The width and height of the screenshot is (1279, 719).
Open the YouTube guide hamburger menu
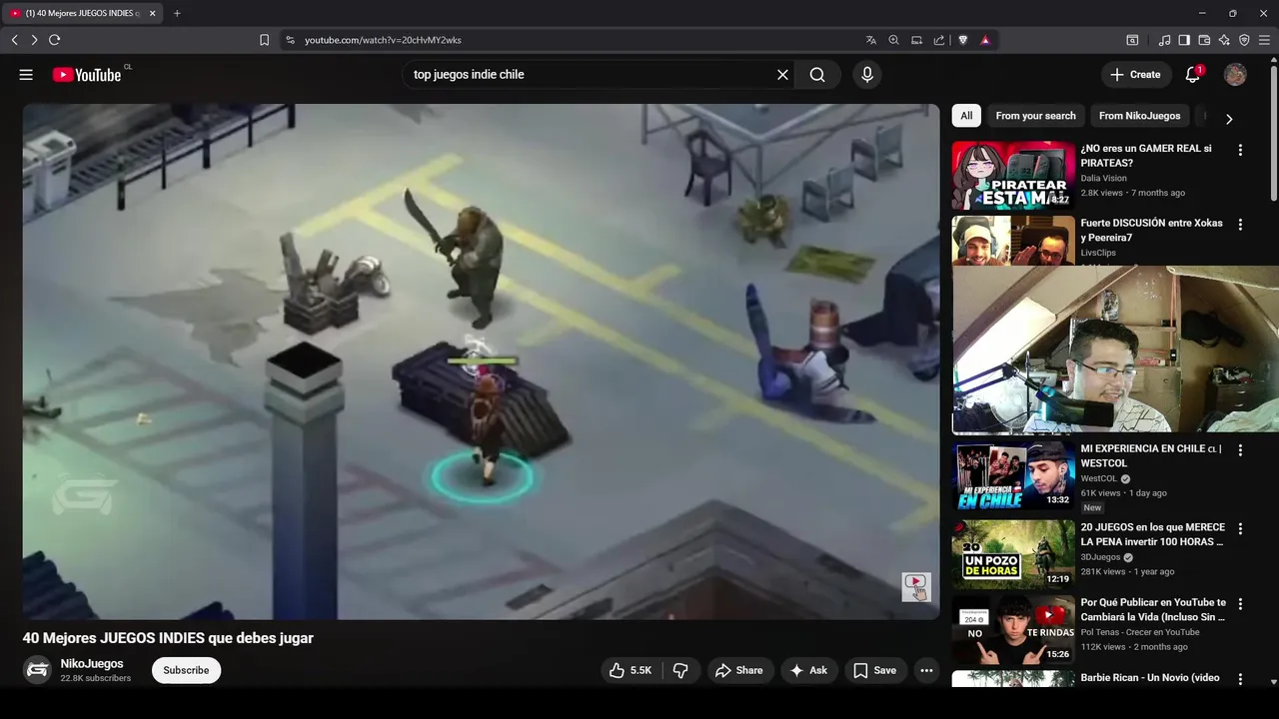click(26, 75)
